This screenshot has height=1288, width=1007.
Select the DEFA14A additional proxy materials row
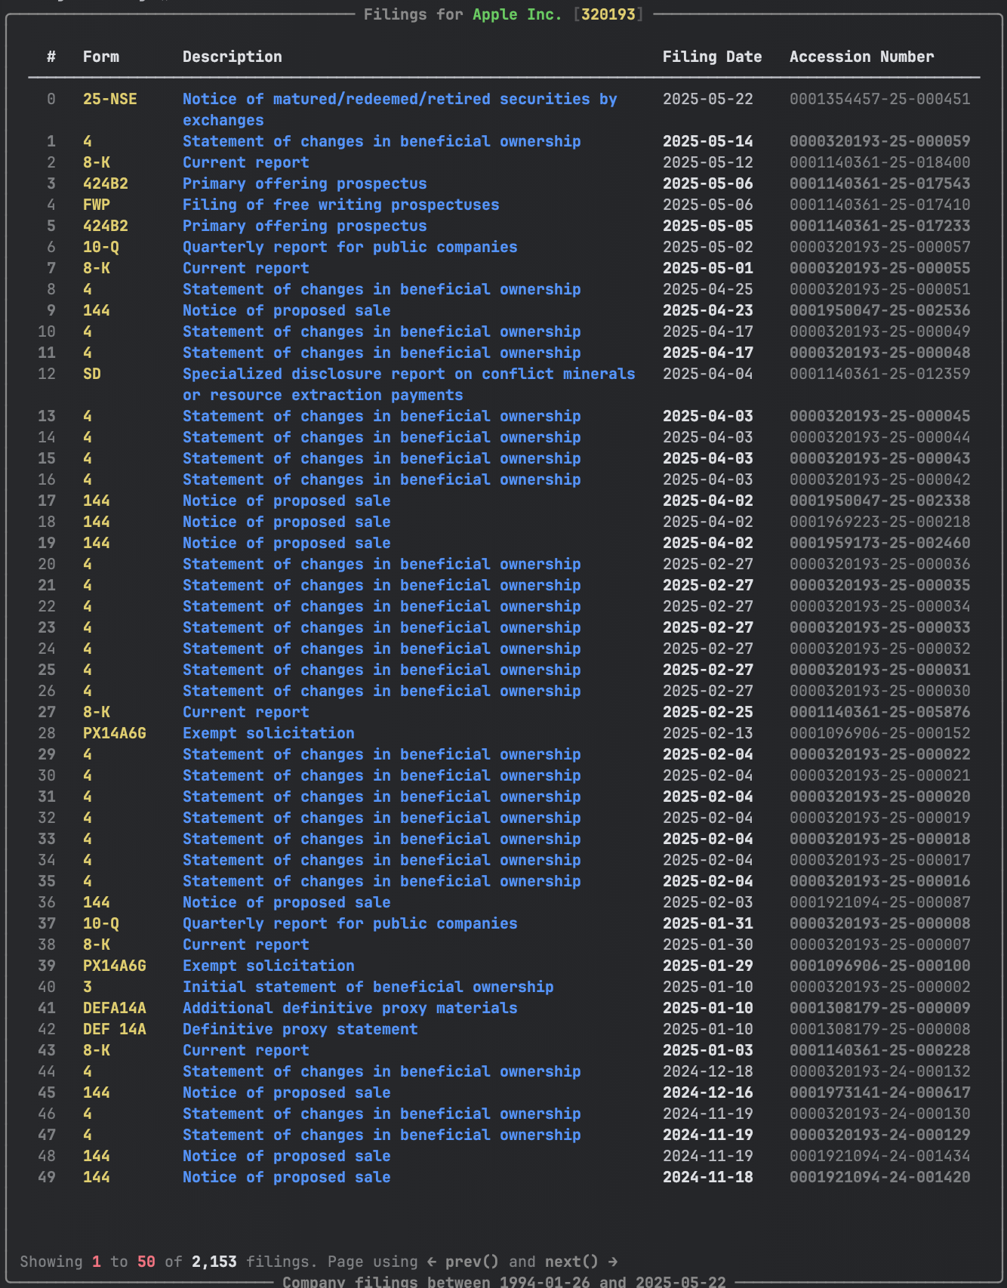[503, 1008]
